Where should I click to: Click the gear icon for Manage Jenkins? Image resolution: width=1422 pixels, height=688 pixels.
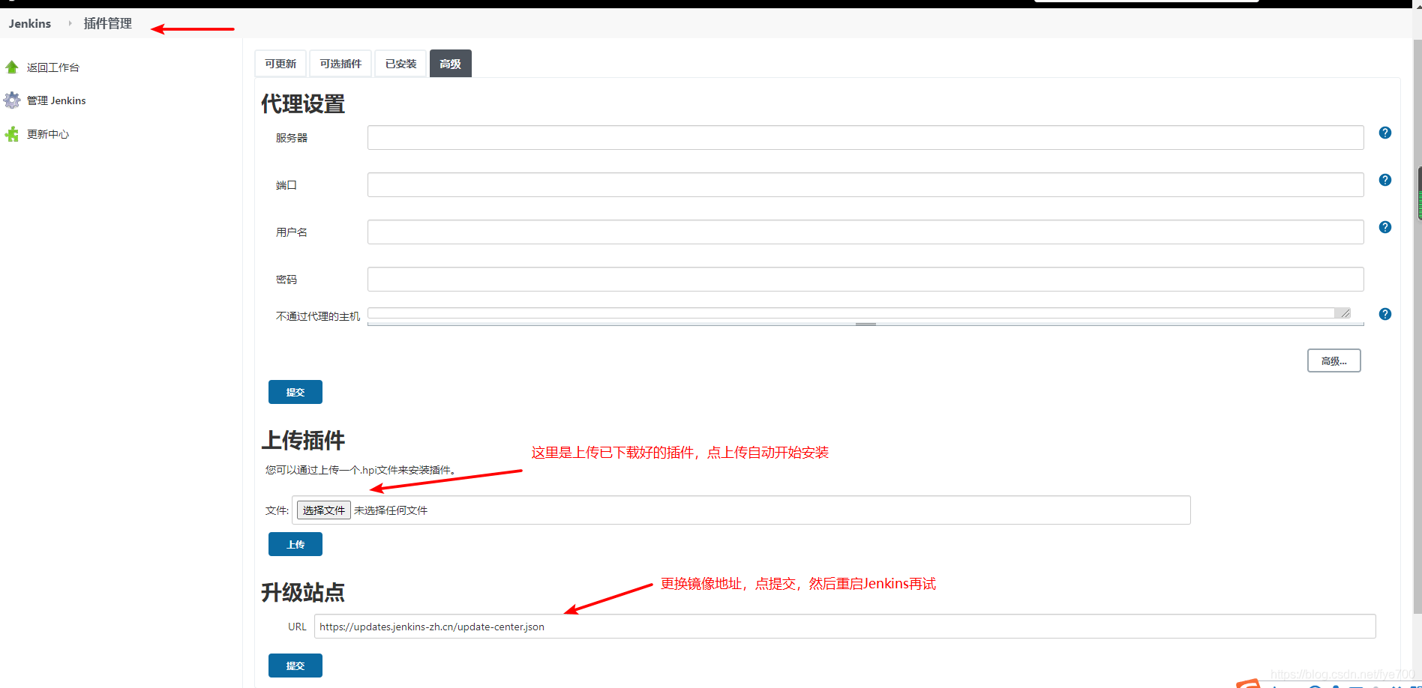12,100
